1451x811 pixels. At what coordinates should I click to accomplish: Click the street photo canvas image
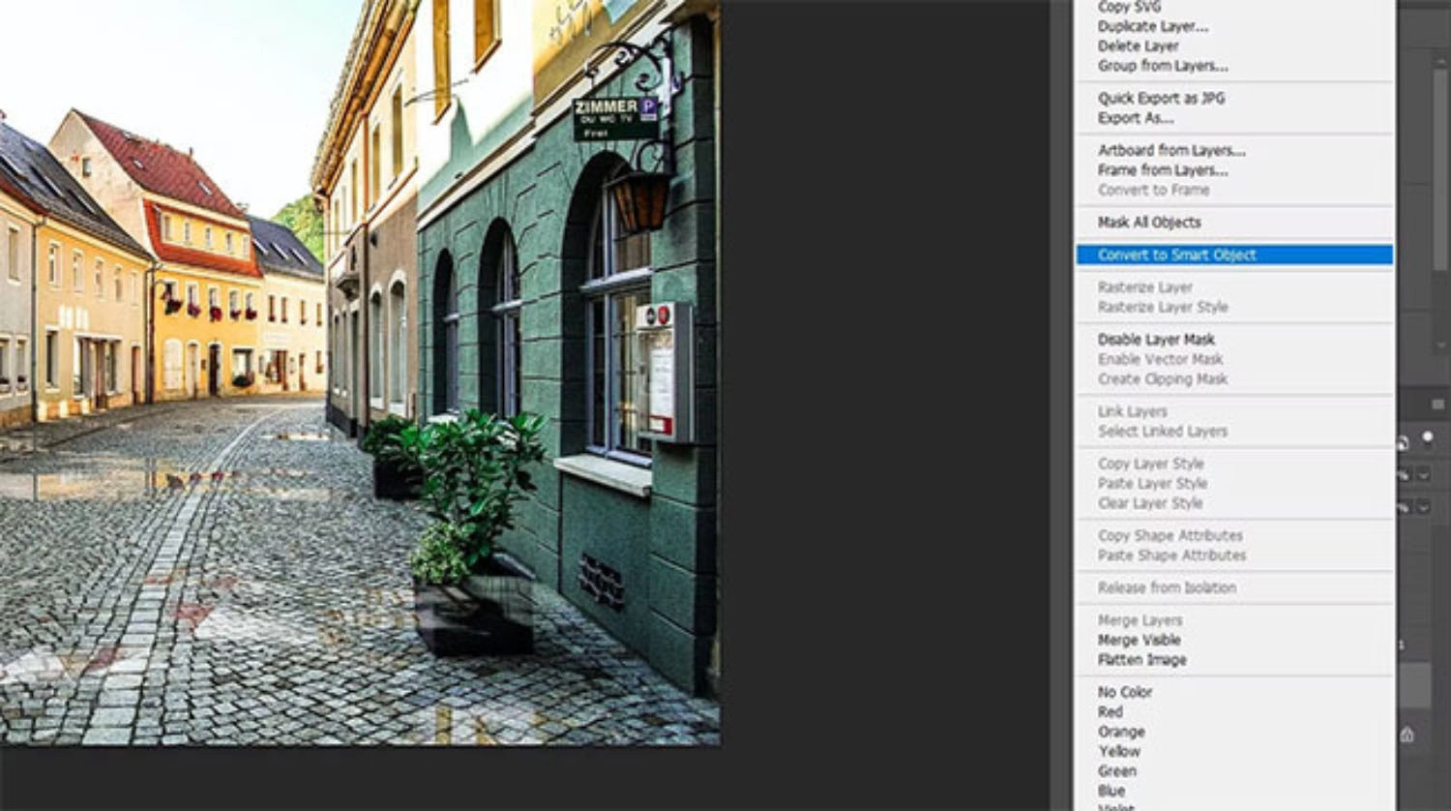tap(359, 373)
